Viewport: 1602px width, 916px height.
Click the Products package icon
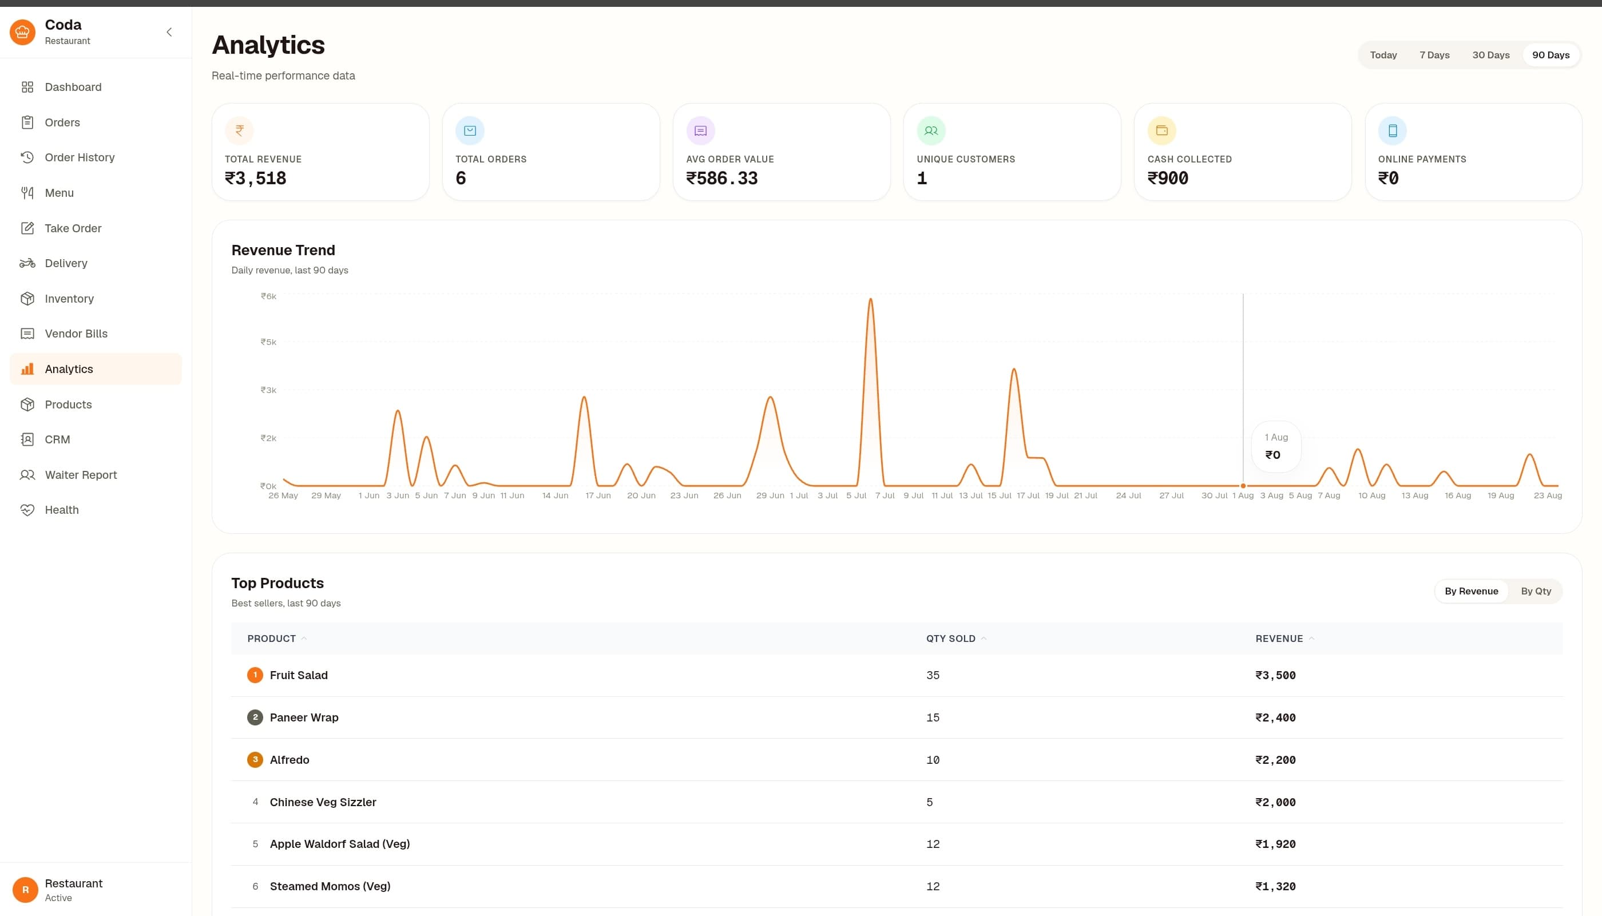pos(27,404)
